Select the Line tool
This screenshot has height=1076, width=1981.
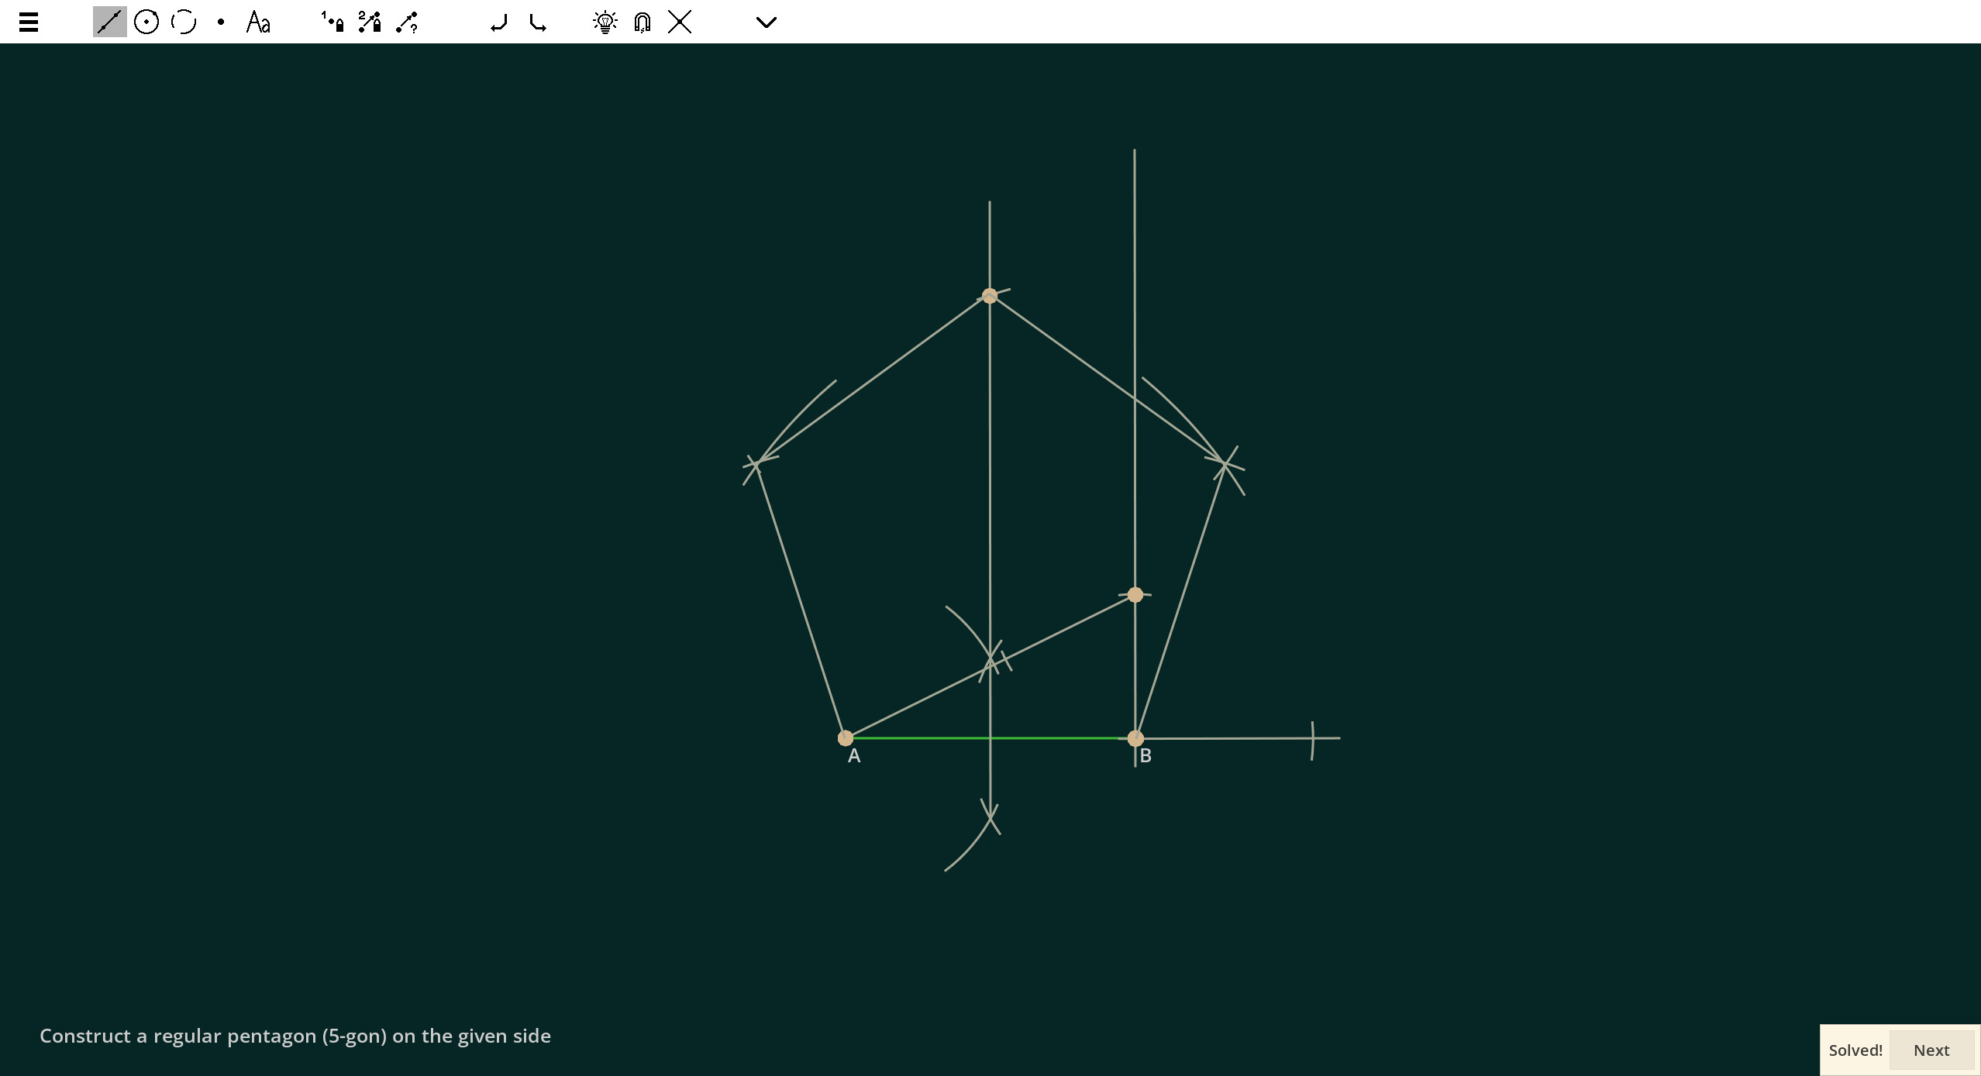109,22
